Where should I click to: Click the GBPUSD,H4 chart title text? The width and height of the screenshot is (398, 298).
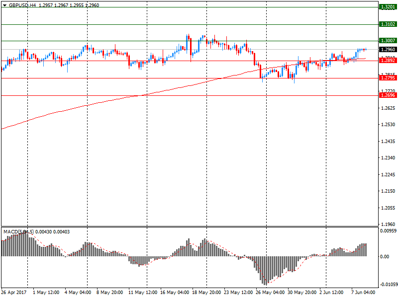(22, 5)
